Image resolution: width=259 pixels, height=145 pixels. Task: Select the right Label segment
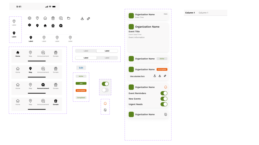coord(107,51)
